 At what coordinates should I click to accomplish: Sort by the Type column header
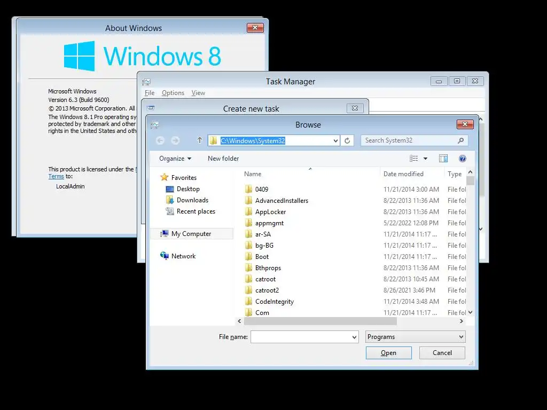tap(455, 174)
